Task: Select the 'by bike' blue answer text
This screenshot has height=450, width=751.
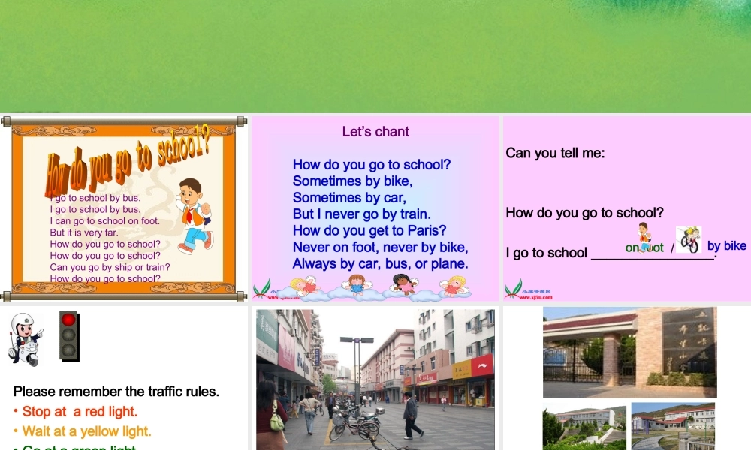Action: pyautogui.click(x=725, y=245)
